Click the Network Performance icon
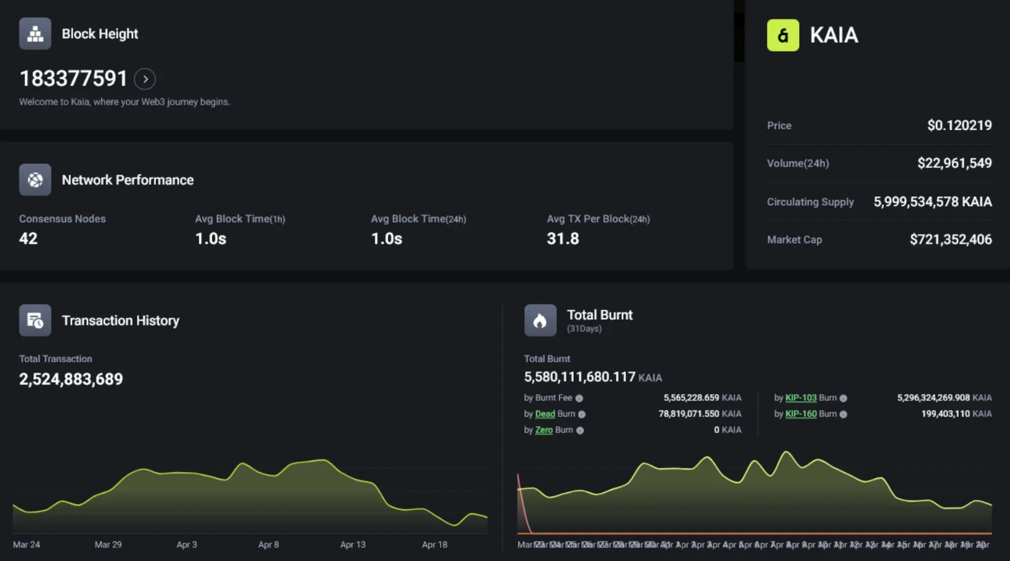Image resolution: width=1010 pixels, height=561 pixels. 35,180
